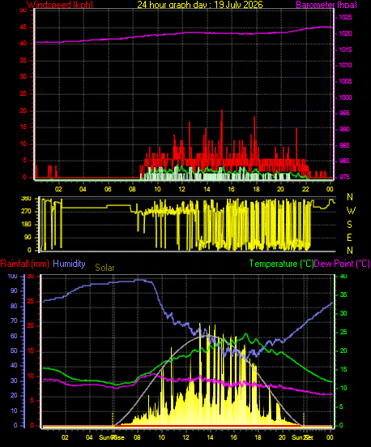Viewport: 371px width, 447px height.
Task: Select the 100 value on humidity axis
Action: coord(12,277)
